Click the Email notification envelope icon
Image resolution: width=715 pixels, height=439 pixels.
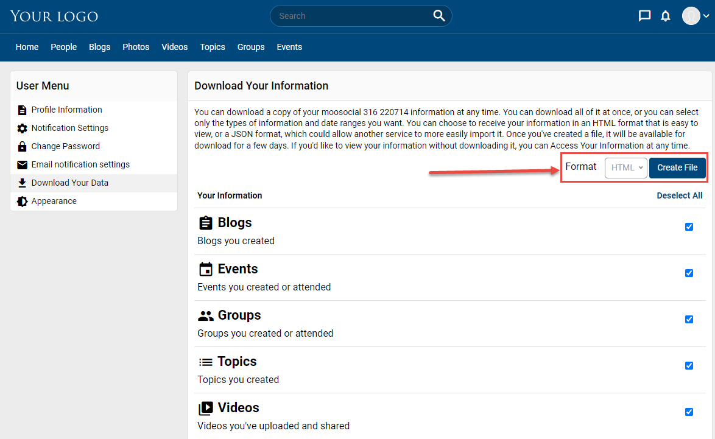coord(22,164)
